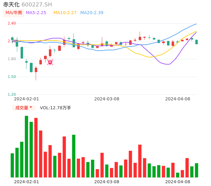Click the pink bull marker on the candlestick chart

click(x=50, y=62)
